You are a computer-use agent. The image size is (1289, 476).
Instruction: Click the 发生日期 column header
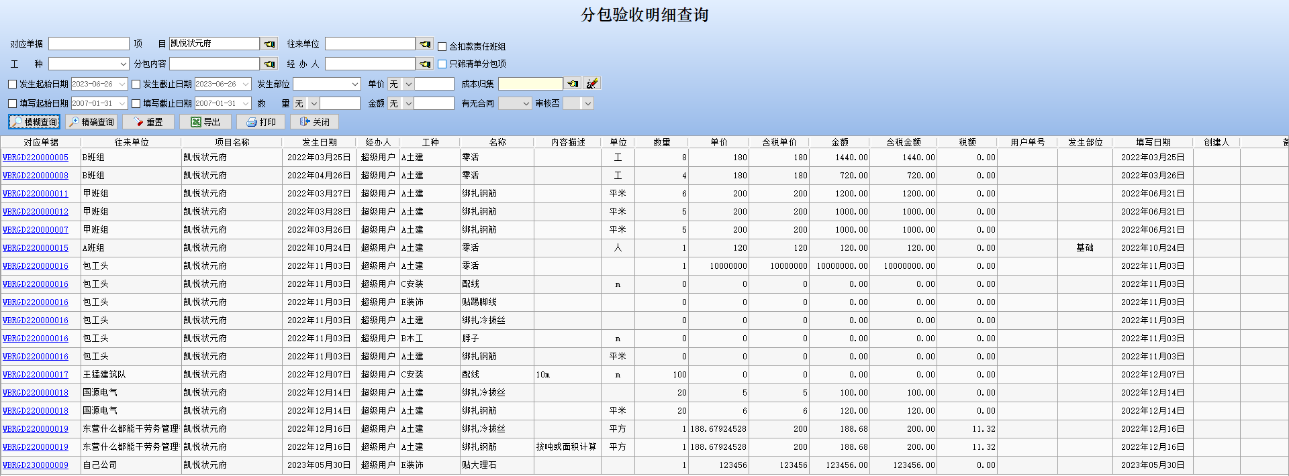[319, 142]
